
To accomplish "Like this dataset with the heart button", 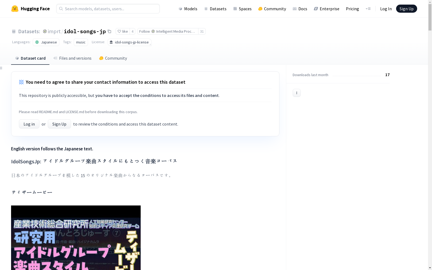I will (x=123, y=31).
